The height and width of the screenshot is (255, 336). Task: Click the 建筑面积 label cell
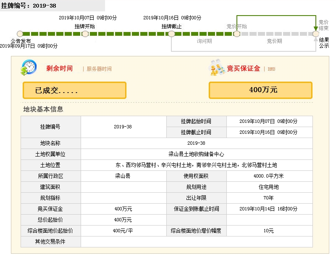click(51, 187)
